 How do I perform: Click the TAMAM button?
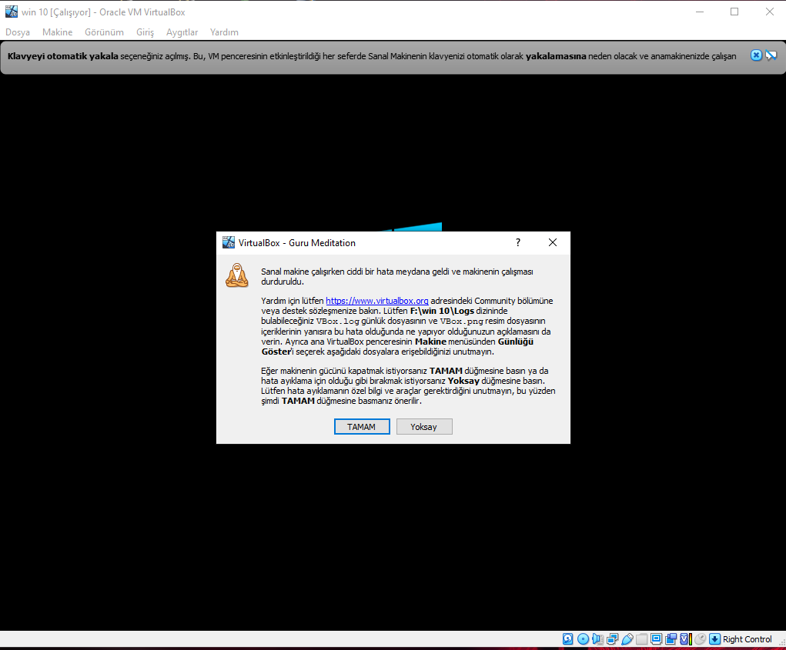click(x=362, y=427)
